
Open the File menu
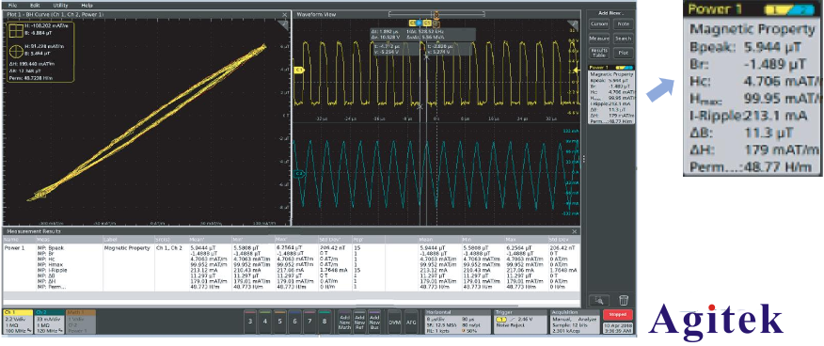coord(12,5)
